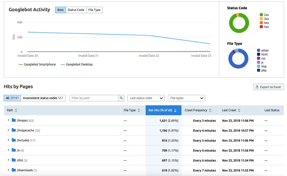
Task: Click the magnifier search icon
Action: pyautogui.click(x=121, y=98)
